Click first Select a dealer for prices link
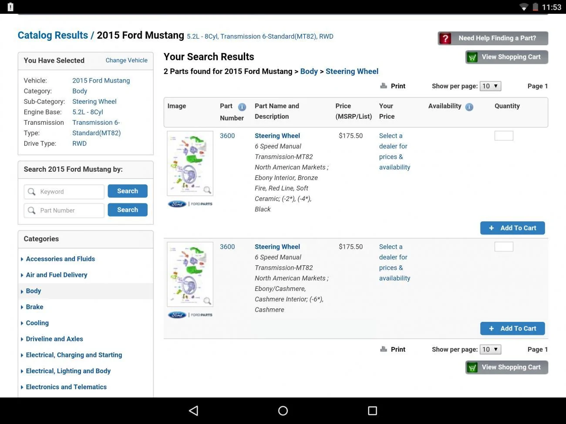The height and width of the screenshot is (424, 566). click(x=394, y=151)
